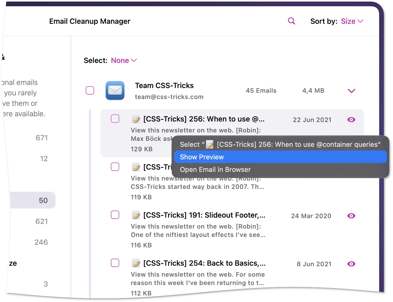The width and height of the screenshot is (393, 302).
Task: Open the 254 Back to Basics email subject
Action: pyautogui.click(x=204, y=263)
